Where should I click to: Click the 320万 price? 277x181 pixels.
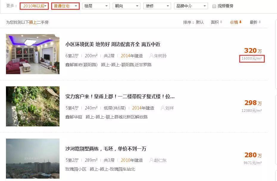(x=253, y=50)
